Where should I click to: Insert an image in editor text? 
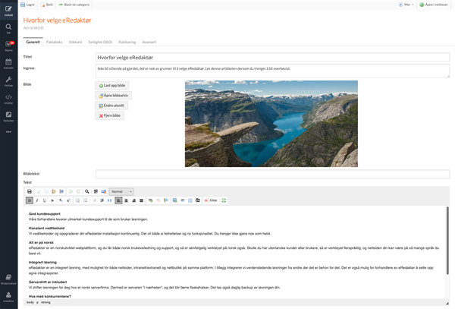click(x=174, y=200)
